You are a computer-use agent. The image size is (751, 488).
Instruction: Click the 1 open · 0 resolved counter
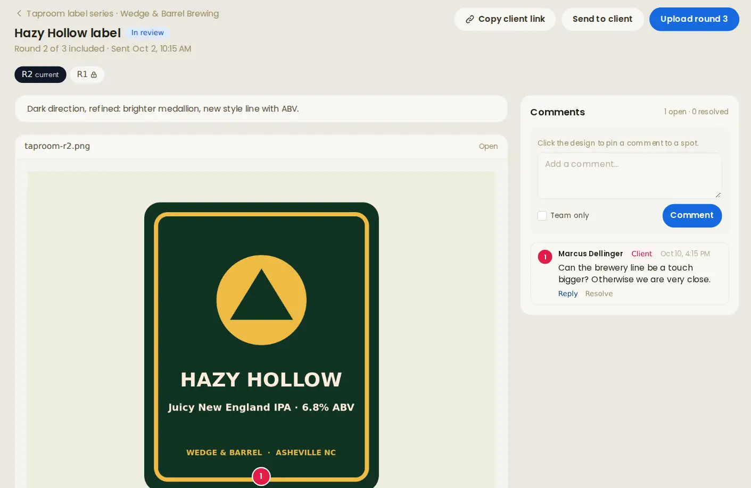696,112
